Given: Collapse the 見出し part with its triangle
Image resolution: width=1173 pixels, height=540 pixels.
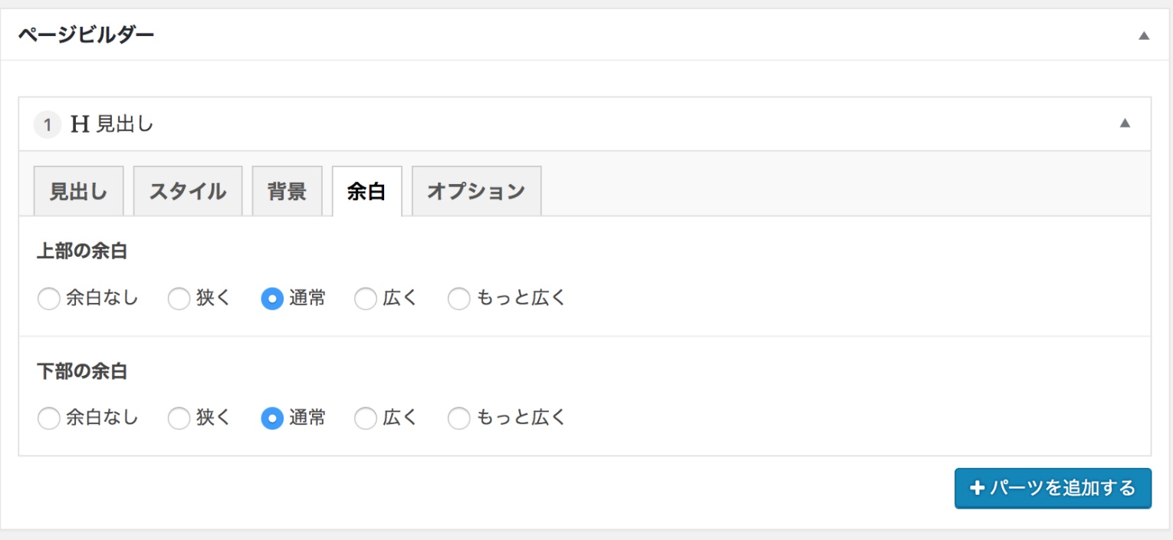Looking at the screenshot, I should click(x=1125, y=123).
